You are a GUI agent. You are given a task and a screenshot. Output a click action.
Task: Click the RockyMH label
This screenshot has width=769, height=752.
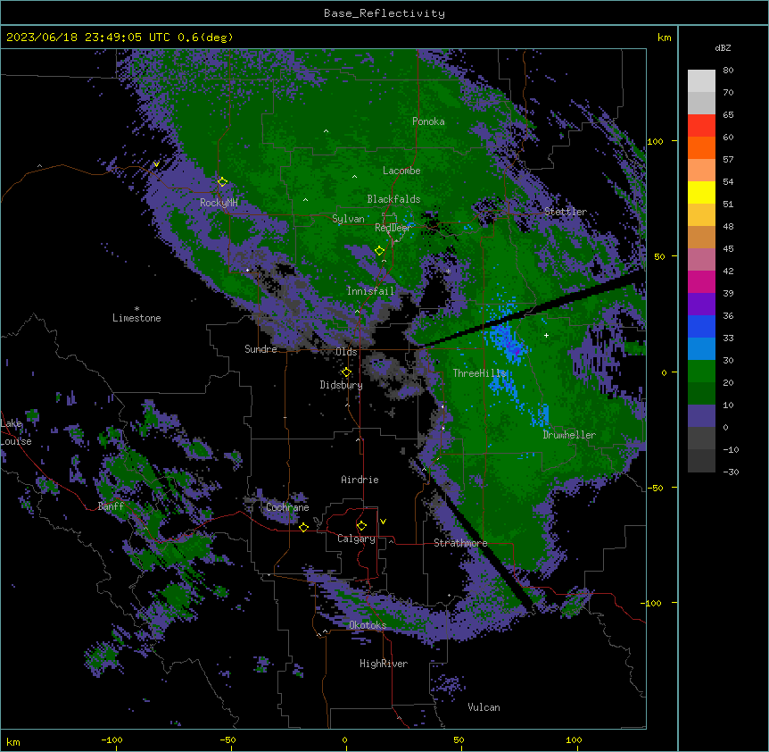point(219,202)
